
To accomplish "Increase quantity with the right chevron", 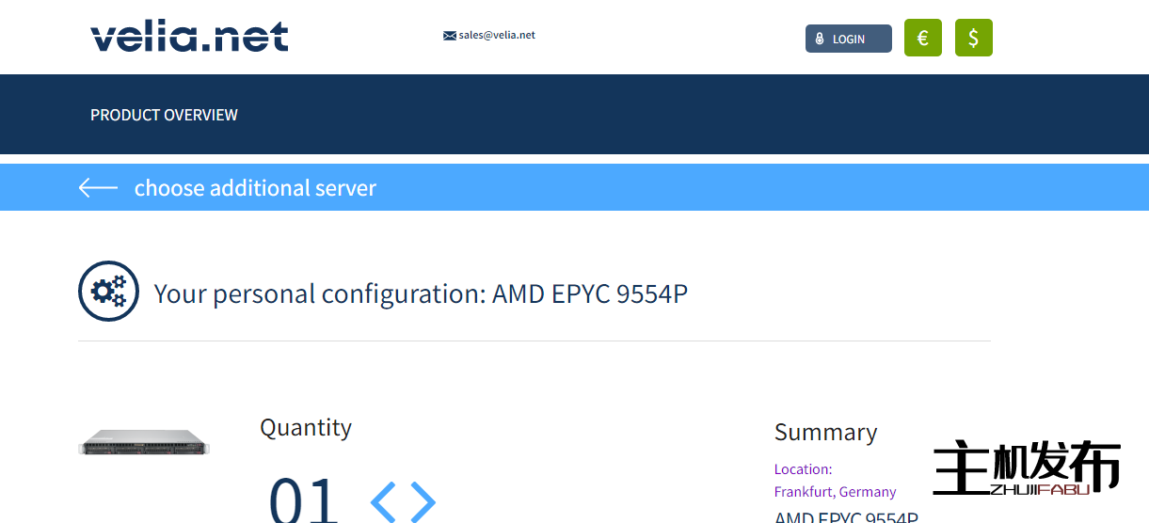I will 423,501.
